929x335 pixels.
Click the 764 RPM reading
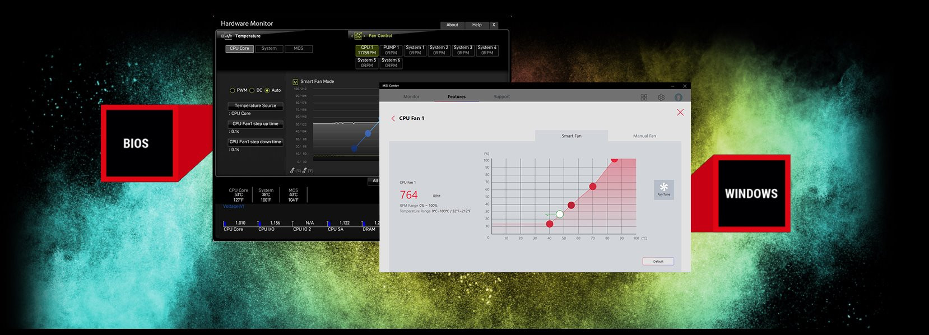pyautogui.click(x=408, y=195)
